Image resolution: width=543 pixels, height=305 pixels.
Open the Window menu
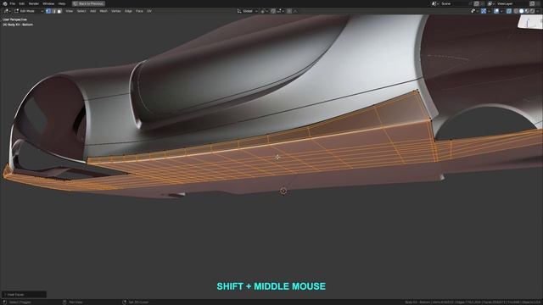tap(48, 3)
